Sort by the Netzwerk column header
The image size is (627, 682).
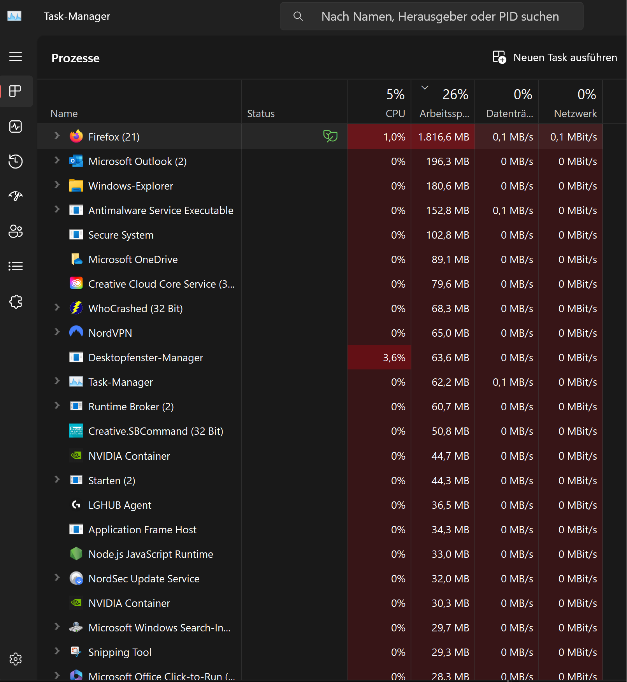[571, 102]
